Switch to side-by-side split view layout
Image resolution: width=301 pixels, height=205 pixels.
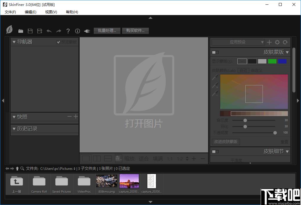(x=97, y=158)
